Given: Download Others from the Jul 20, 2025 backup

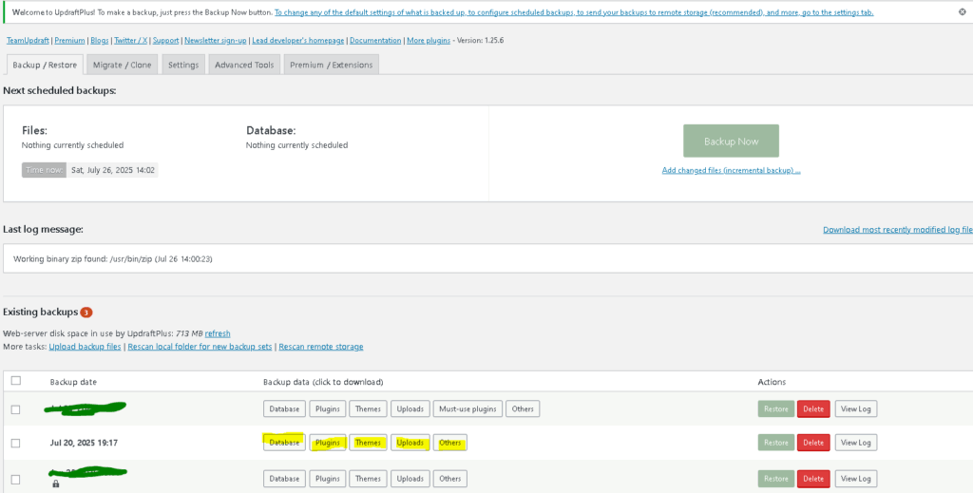Looking at the screenshot, I should click(x=449, y=443).
